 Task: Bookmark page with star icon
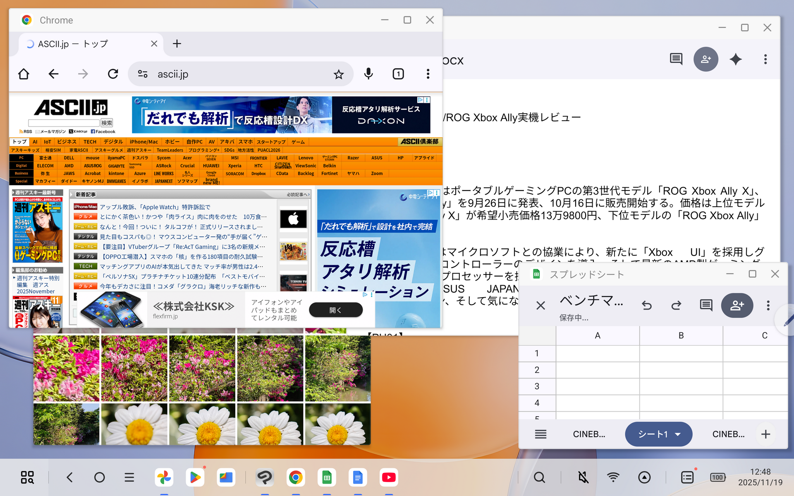click(x=339, y=74)
